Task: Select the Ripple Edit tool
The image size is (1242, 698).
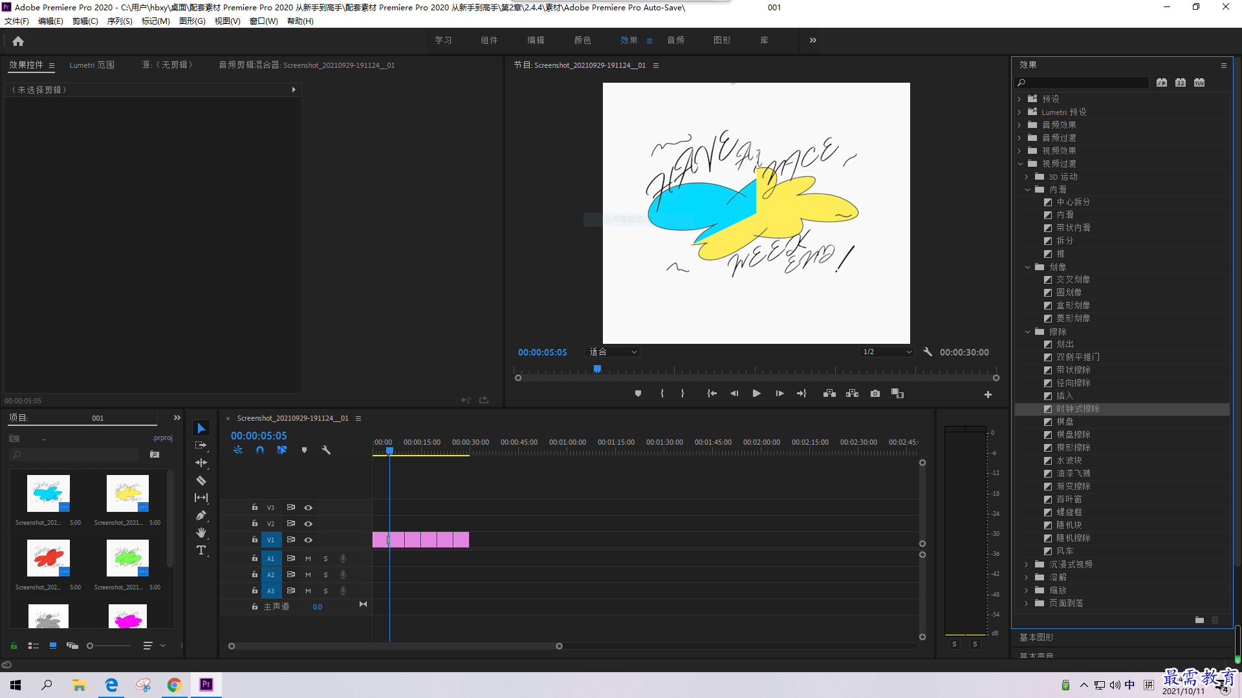Action: click(201, 463)
